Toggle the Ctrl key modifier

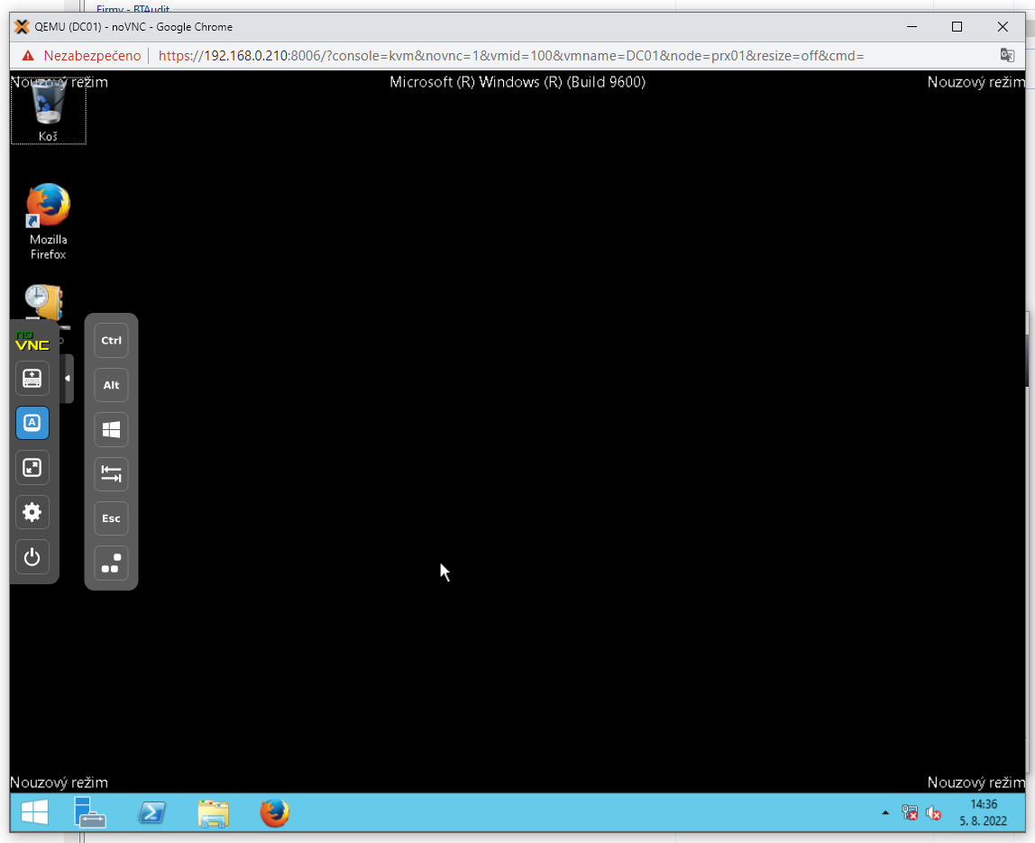tap(111, 341)
